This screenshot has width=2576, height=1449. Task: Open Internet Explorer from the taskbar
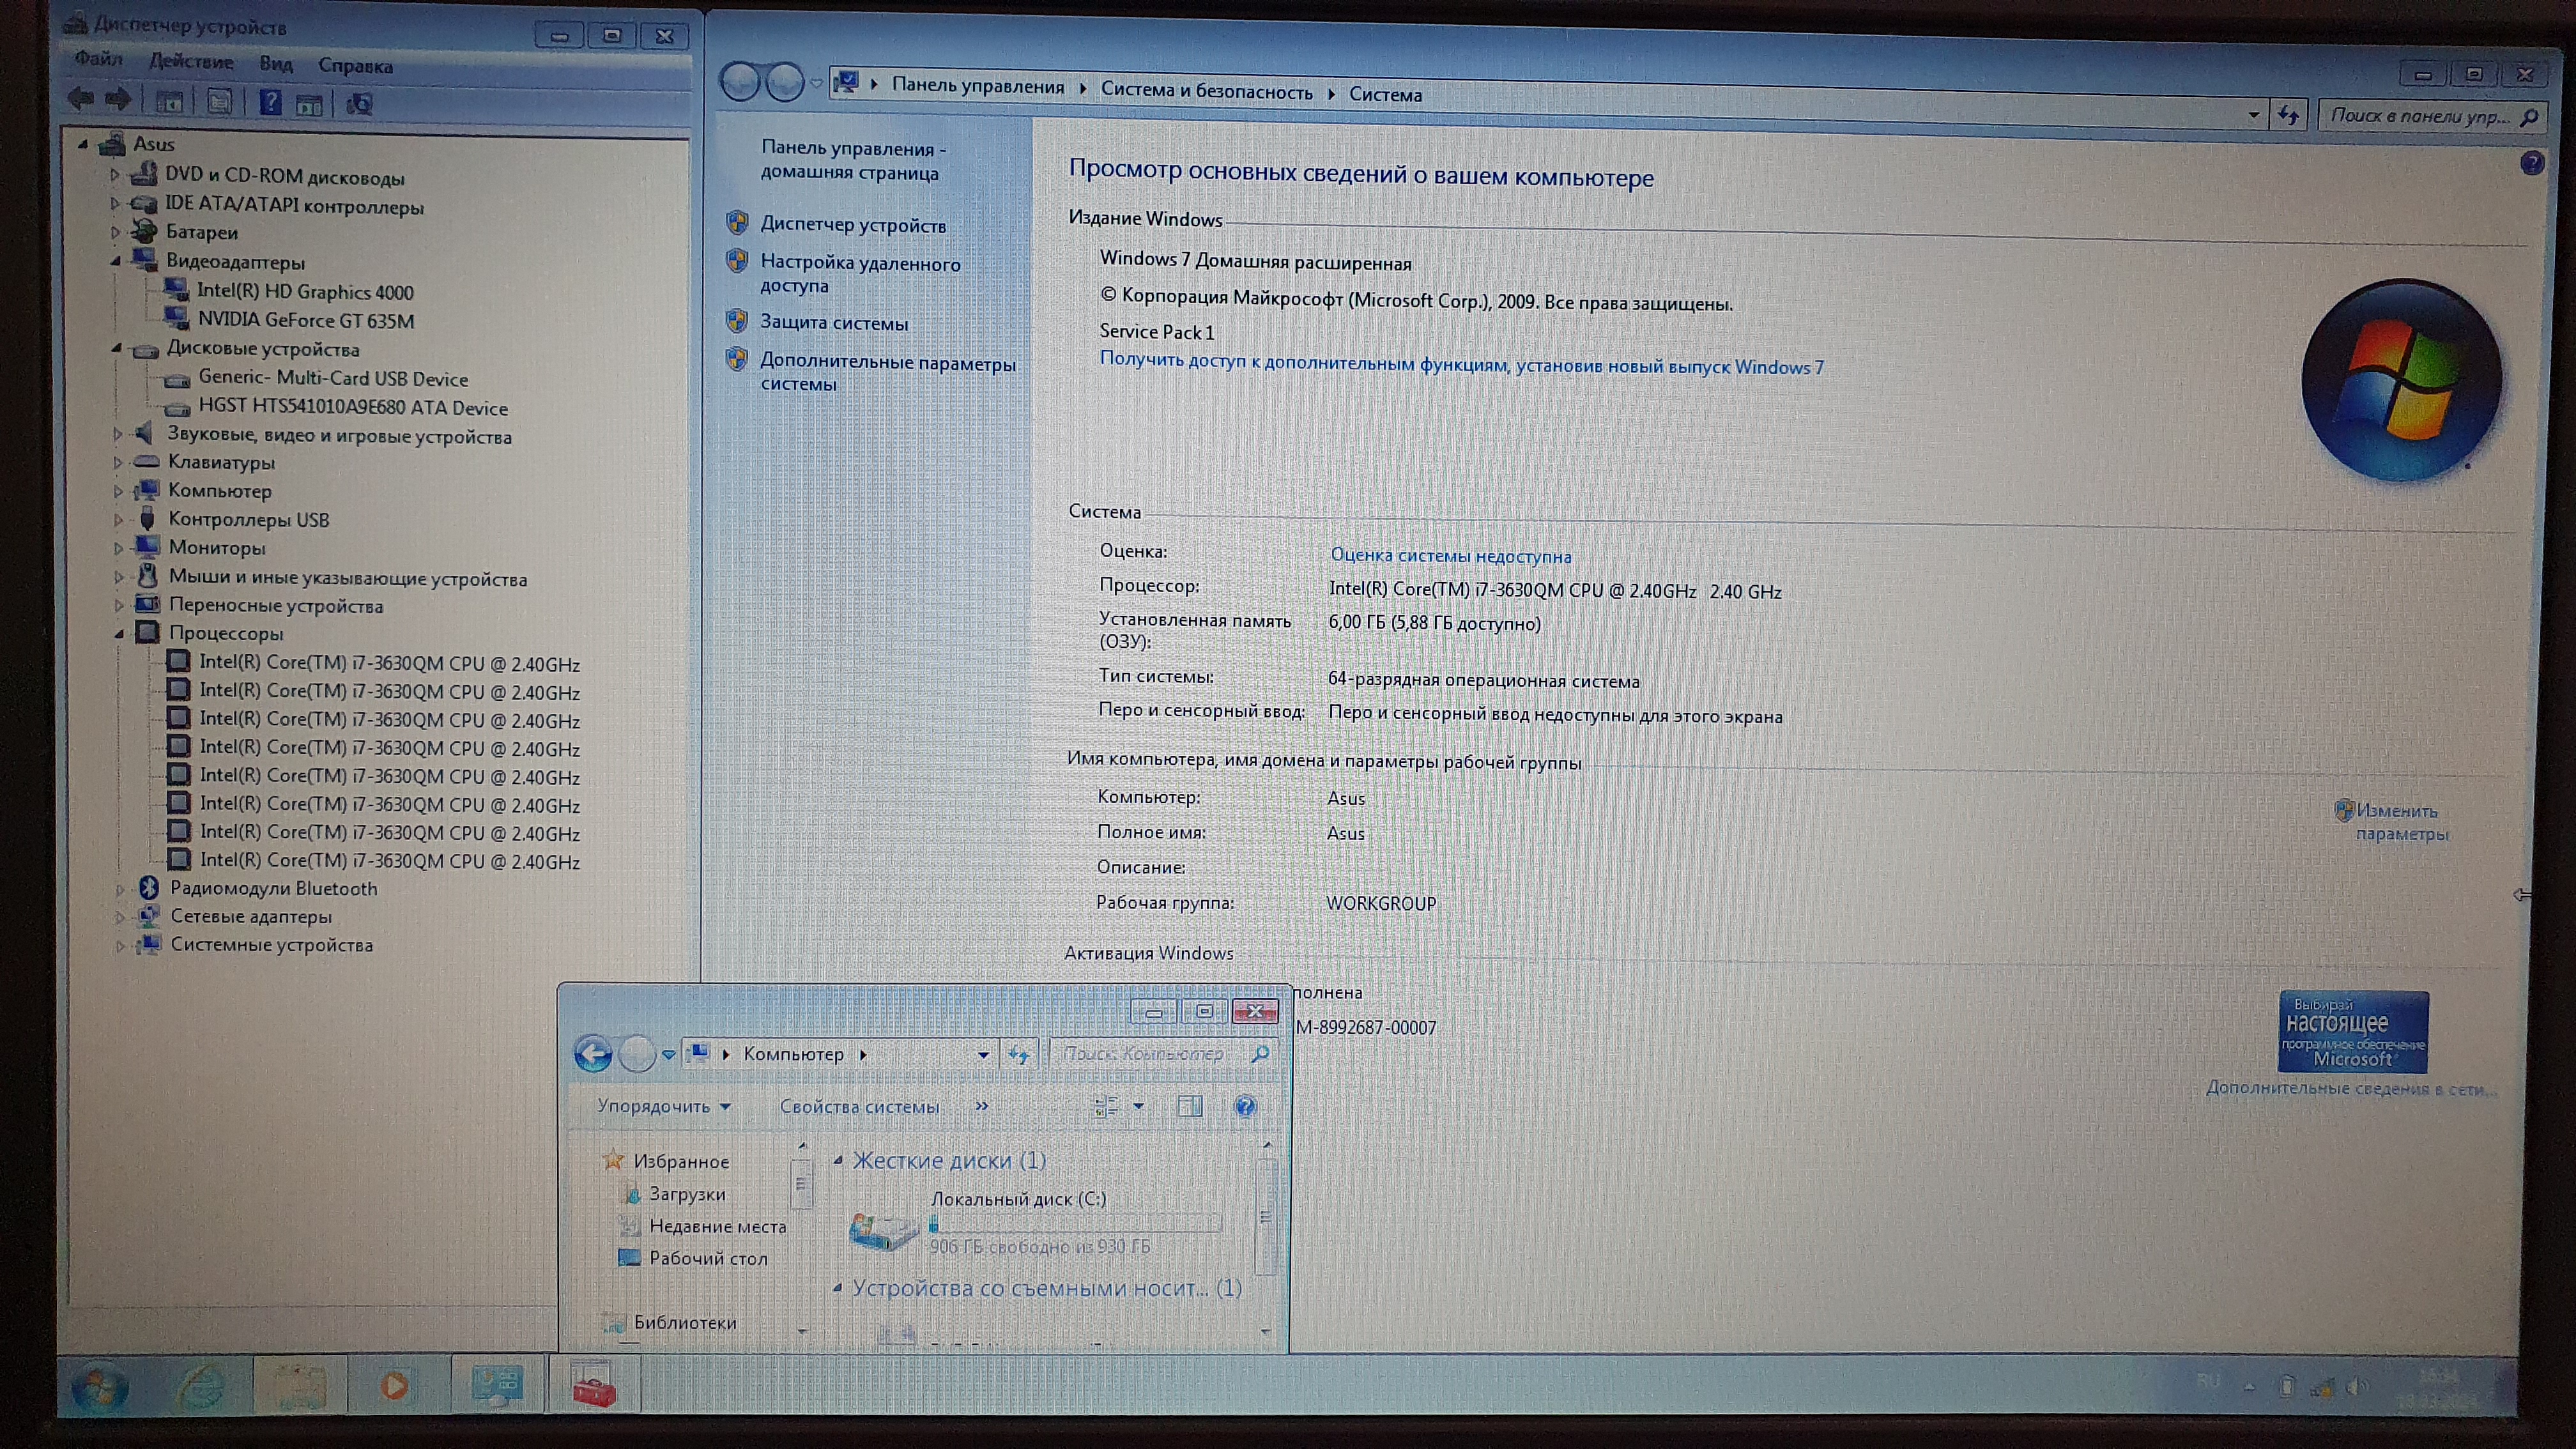point(200,1386)
